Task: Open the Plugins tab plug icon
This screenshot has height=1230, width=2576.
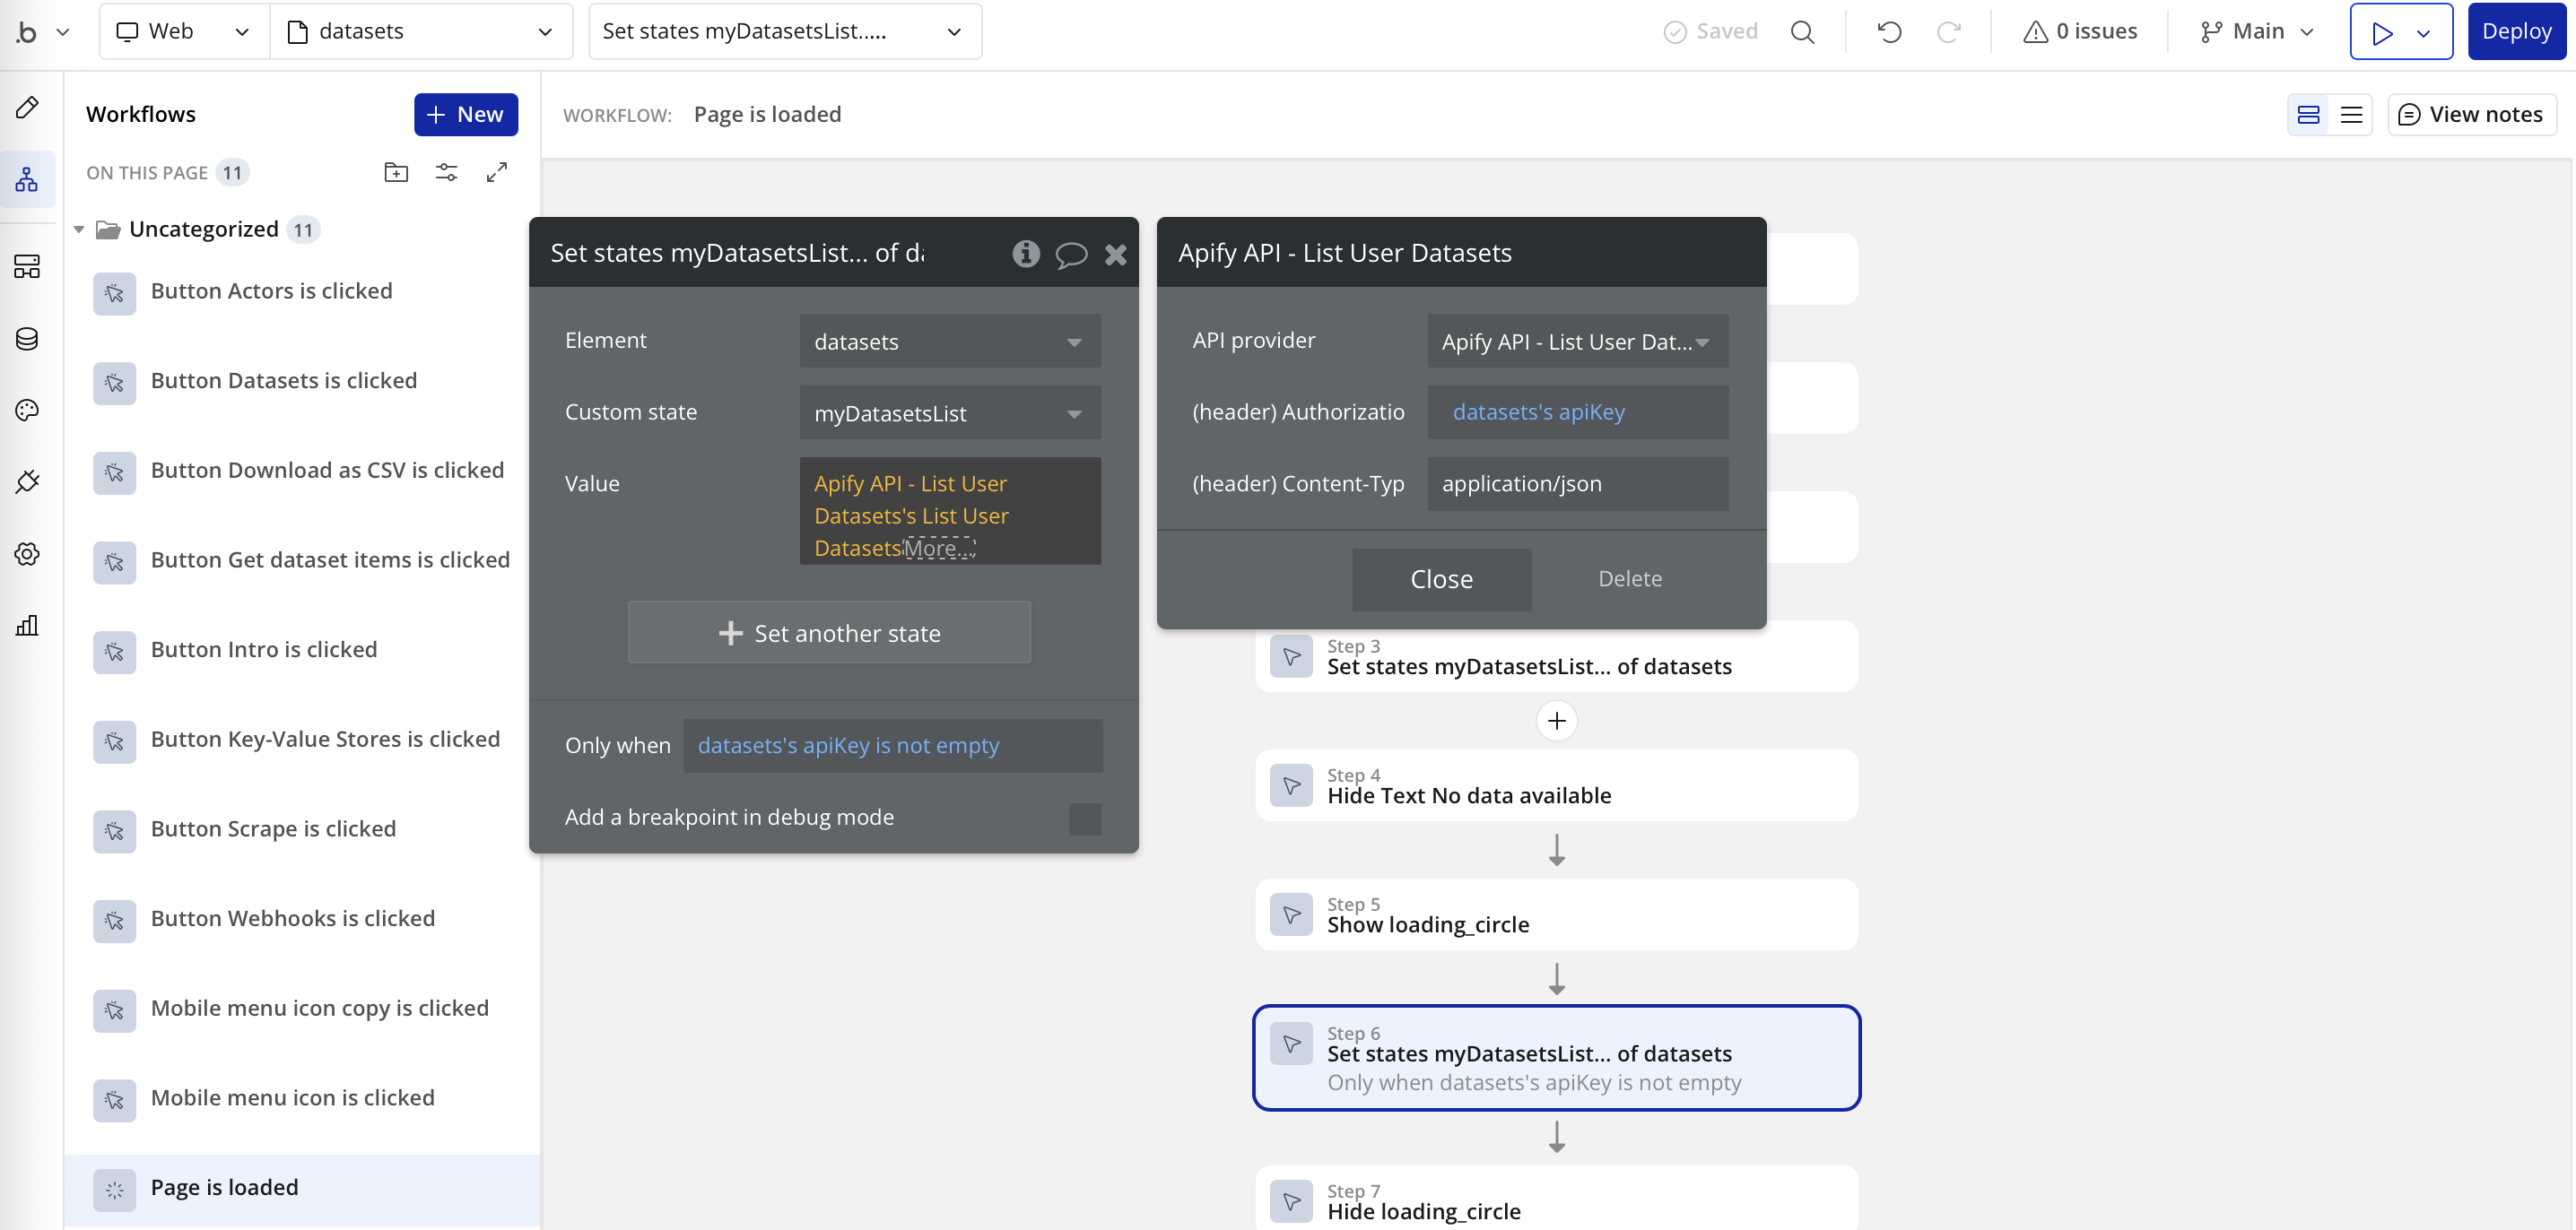Action: tap(26, 481)
